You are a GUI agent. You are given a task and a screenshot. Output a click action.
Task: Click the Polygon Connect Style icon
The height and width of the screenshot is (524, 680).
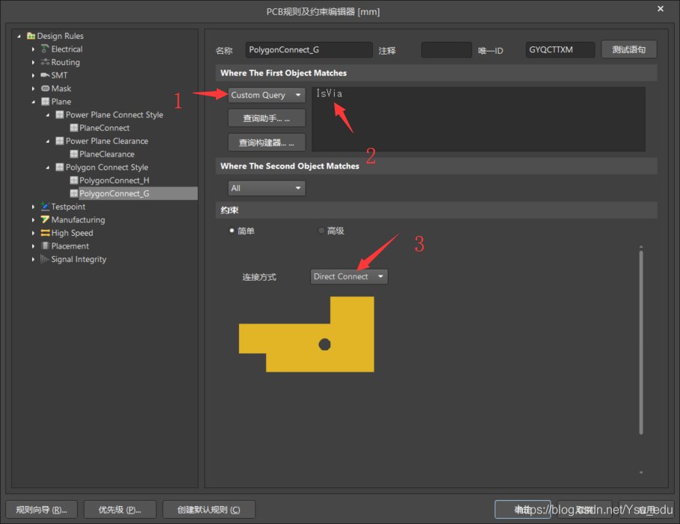click(x=60, y=167)
